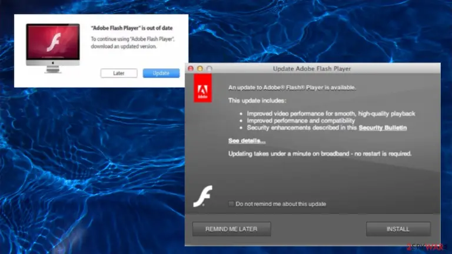
Task: Click the gray zoom window button
Action: coord(210,69)
